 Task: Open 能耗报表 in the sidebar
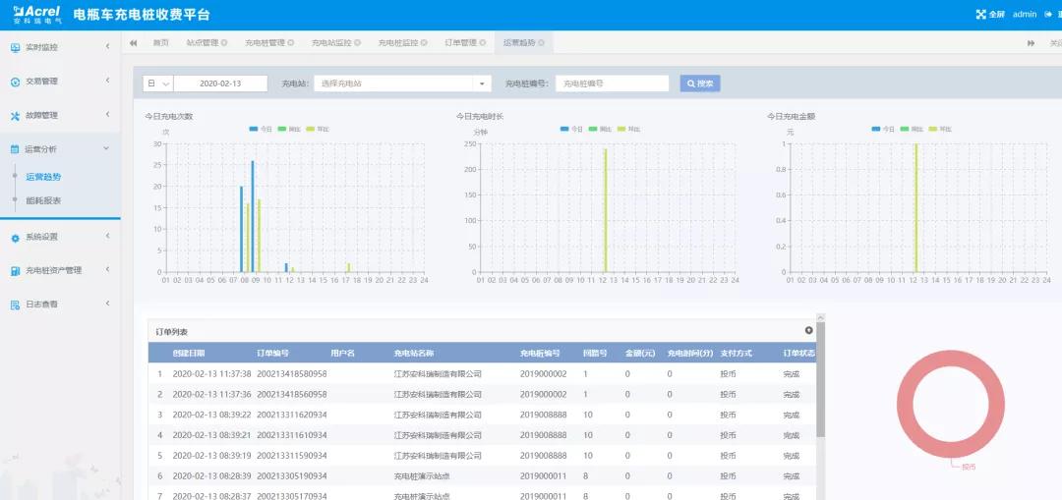point(43,200)
